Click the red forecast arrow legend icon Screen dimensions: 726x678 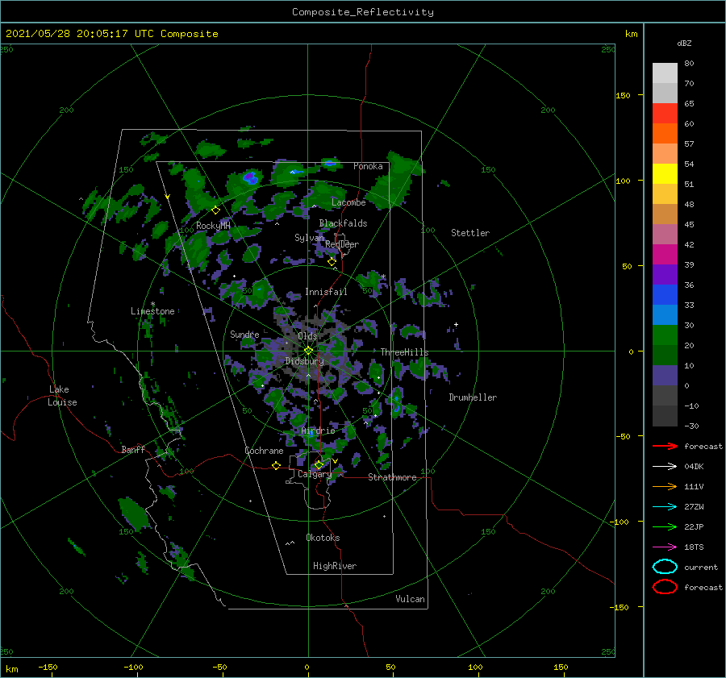(665, 446)
